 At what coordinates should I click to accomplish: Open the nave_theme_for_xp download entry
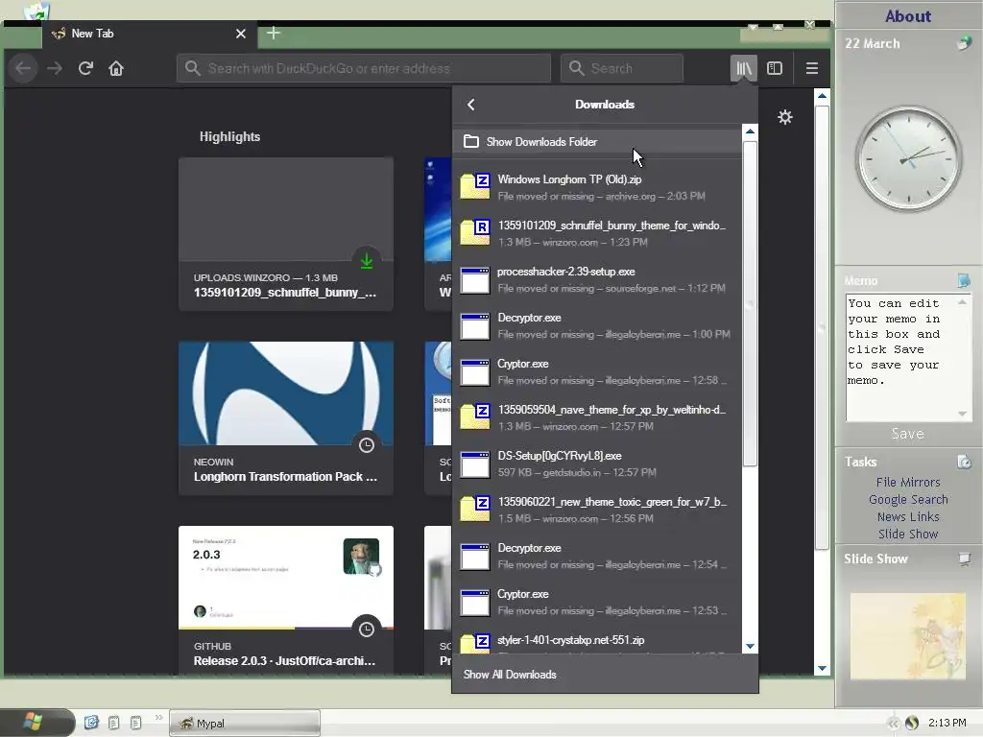click(x=597, y=417)
